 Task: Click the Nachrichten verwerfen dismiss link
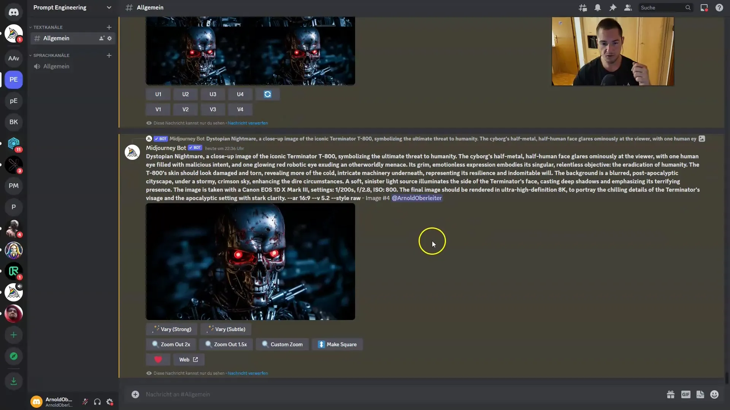click(248, 373)
